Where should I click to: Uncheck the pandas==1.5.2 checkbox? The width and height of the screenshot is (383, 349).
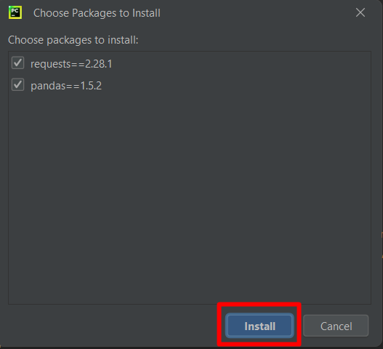click(x=18, y=84)
